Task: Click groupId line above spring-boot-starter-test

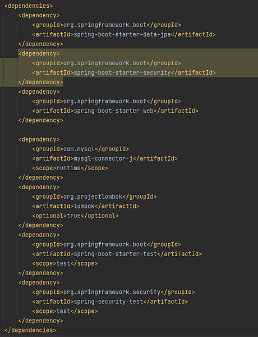Action: pos(107,244)
